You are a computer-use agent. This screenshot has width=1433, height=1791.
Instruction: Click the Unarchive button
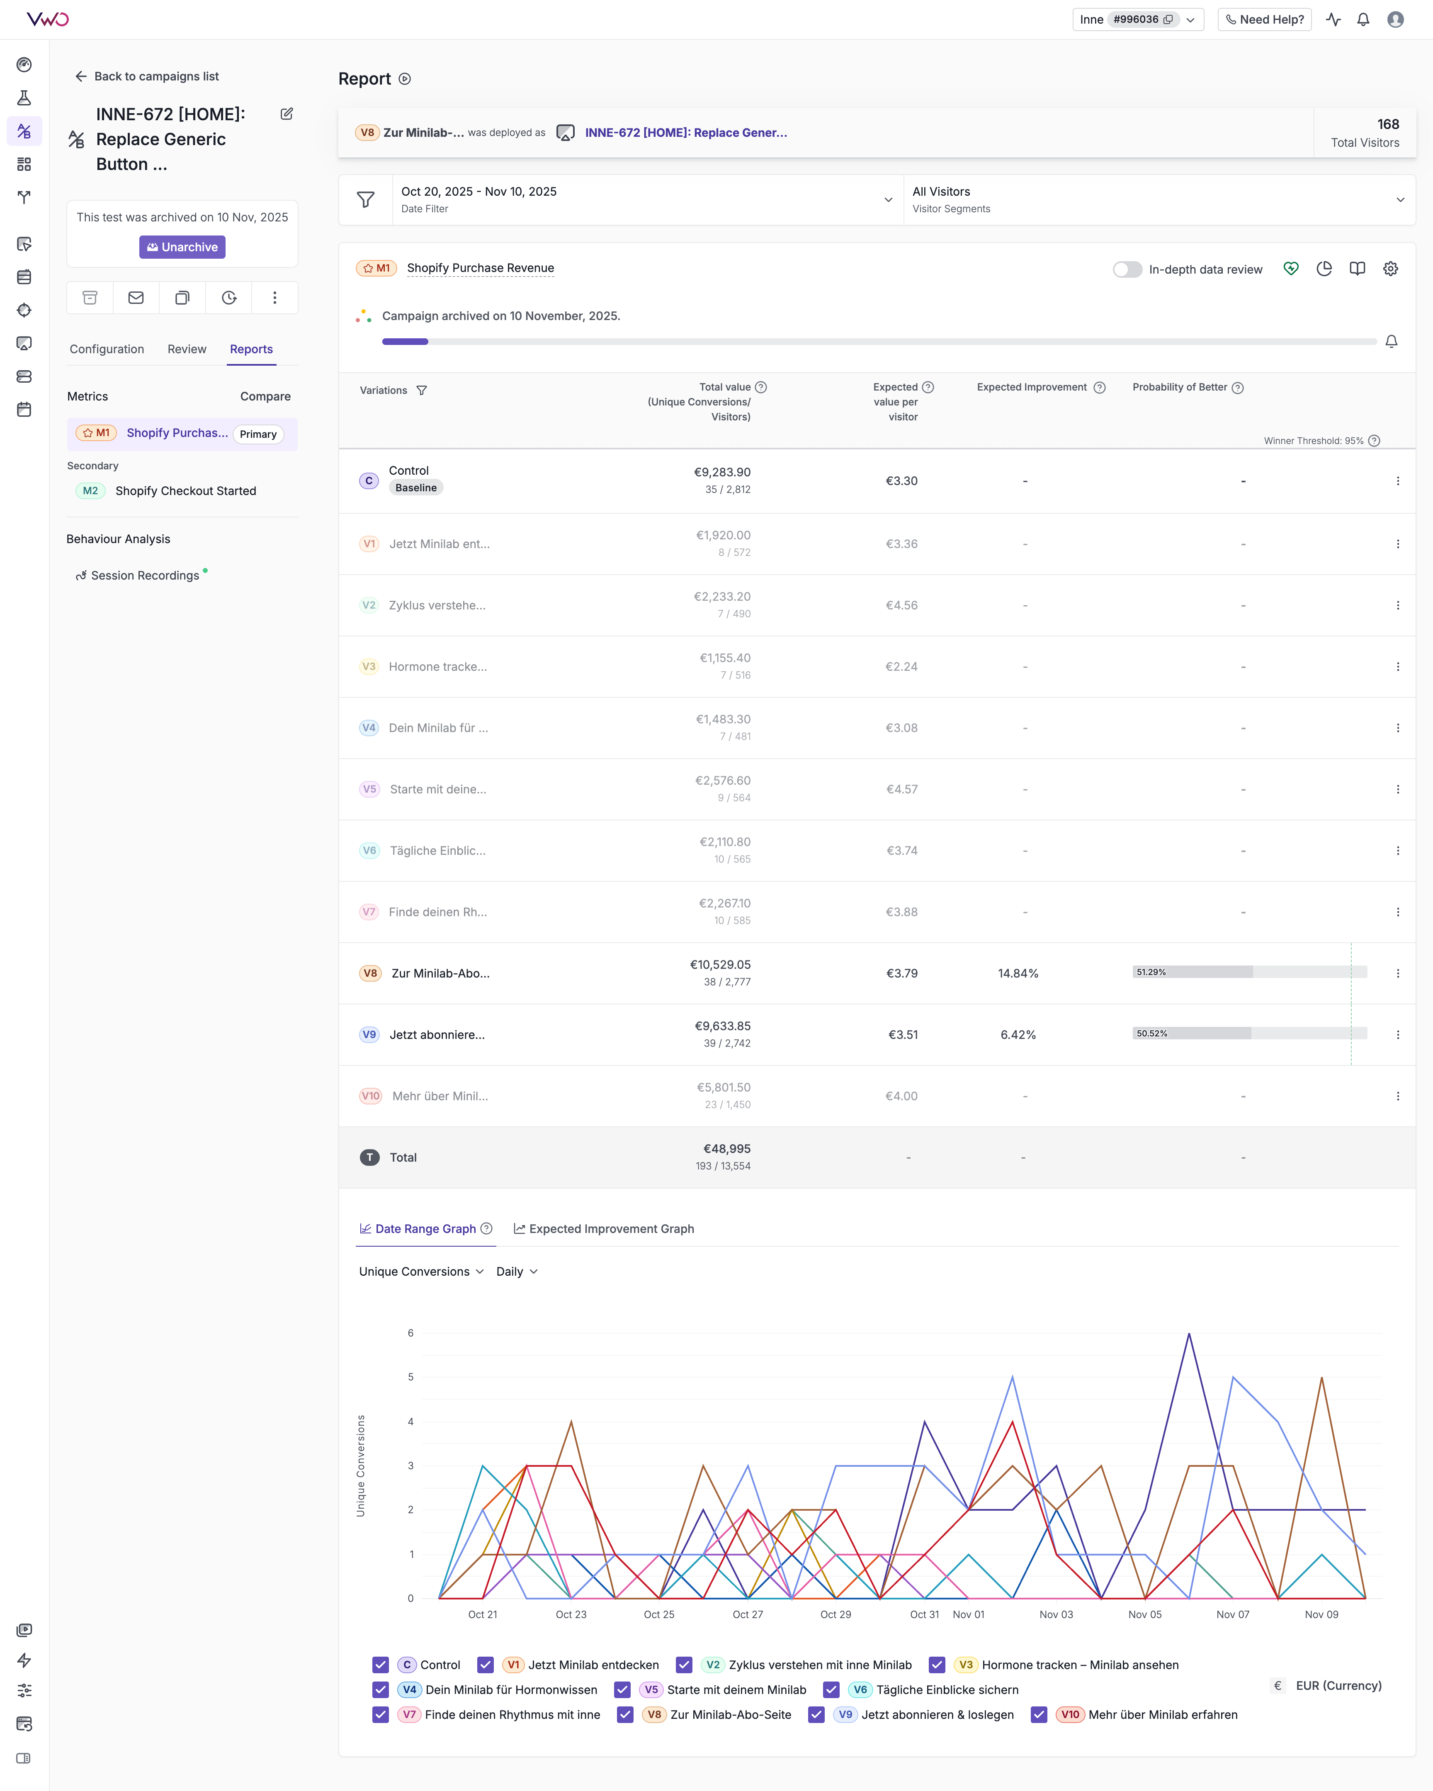(182, 247)
